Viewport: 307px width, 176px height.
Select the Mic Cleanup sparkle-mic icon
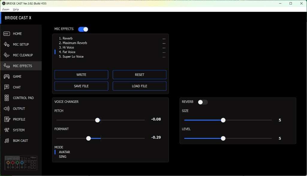click(7, 55)
